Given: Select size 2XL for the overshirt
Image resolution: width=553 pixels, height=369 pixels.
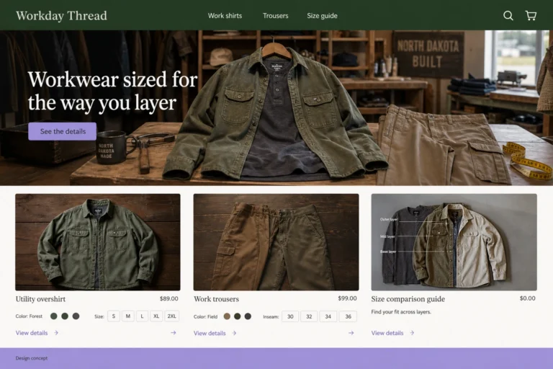Looking at the screenshot, I should (x=172, y=316).
